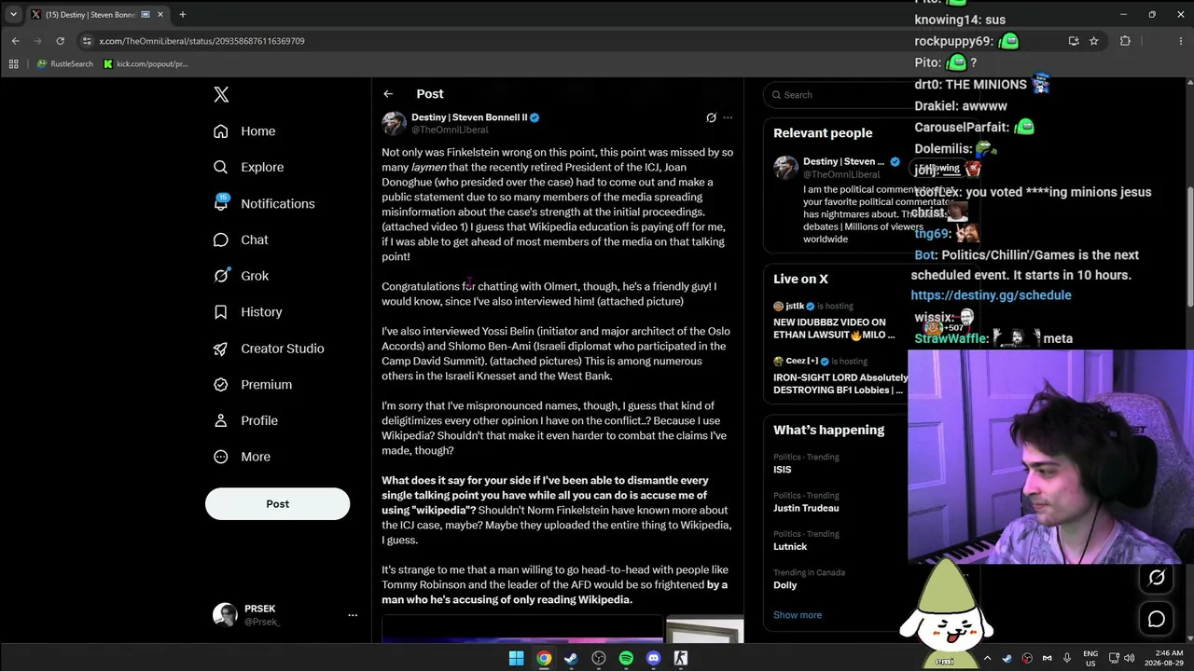The width and height of the screenshot is (1194, 671).
Task: Install app icon in address bar
Action: [1074, 41]
